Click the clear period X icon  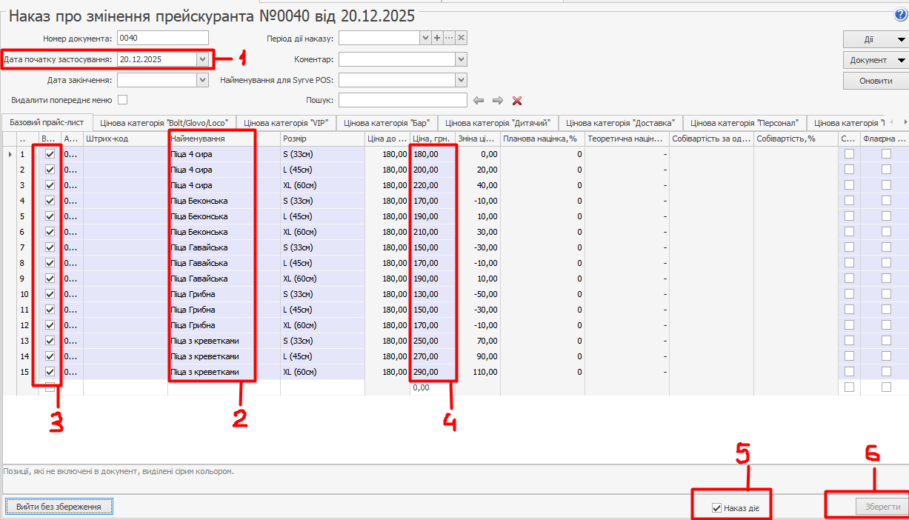click(461, 38)
